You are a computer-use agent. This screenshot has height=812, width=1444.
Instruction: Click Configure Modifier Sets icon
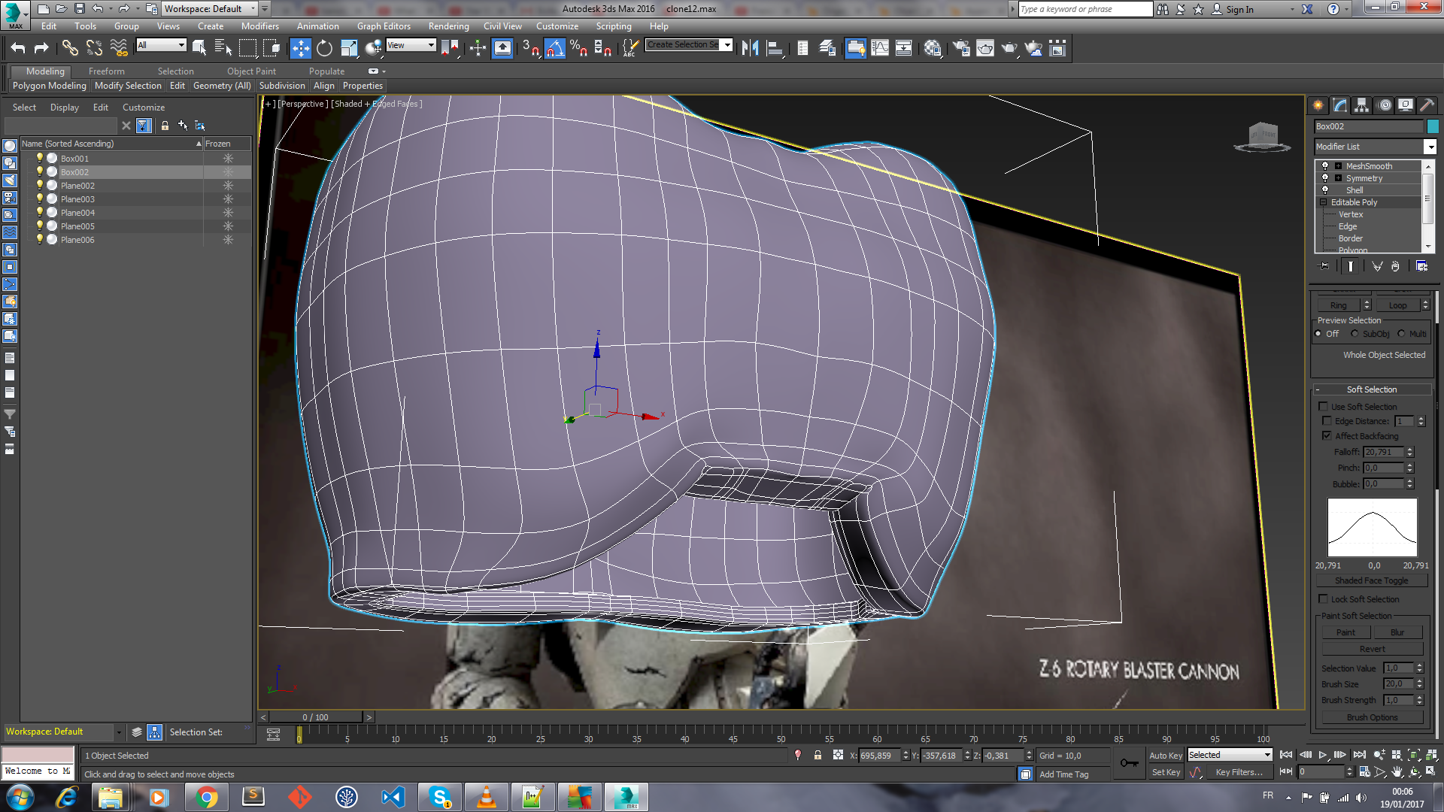[1421, 266]
